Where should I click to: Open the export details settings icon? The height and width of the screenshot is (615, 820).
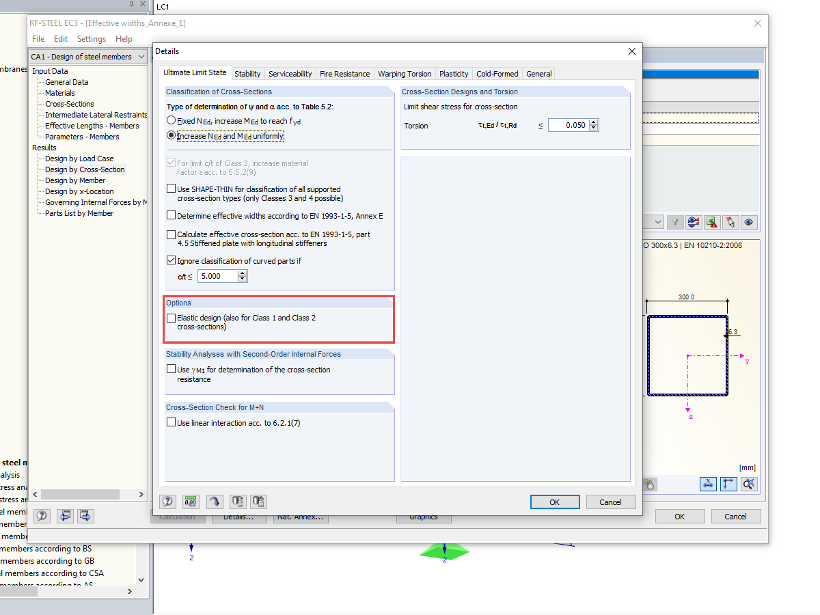(238, 501)
